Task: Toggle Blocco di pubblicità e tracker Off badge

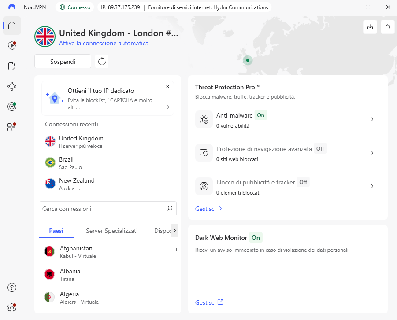Action: tap(303, 182)
